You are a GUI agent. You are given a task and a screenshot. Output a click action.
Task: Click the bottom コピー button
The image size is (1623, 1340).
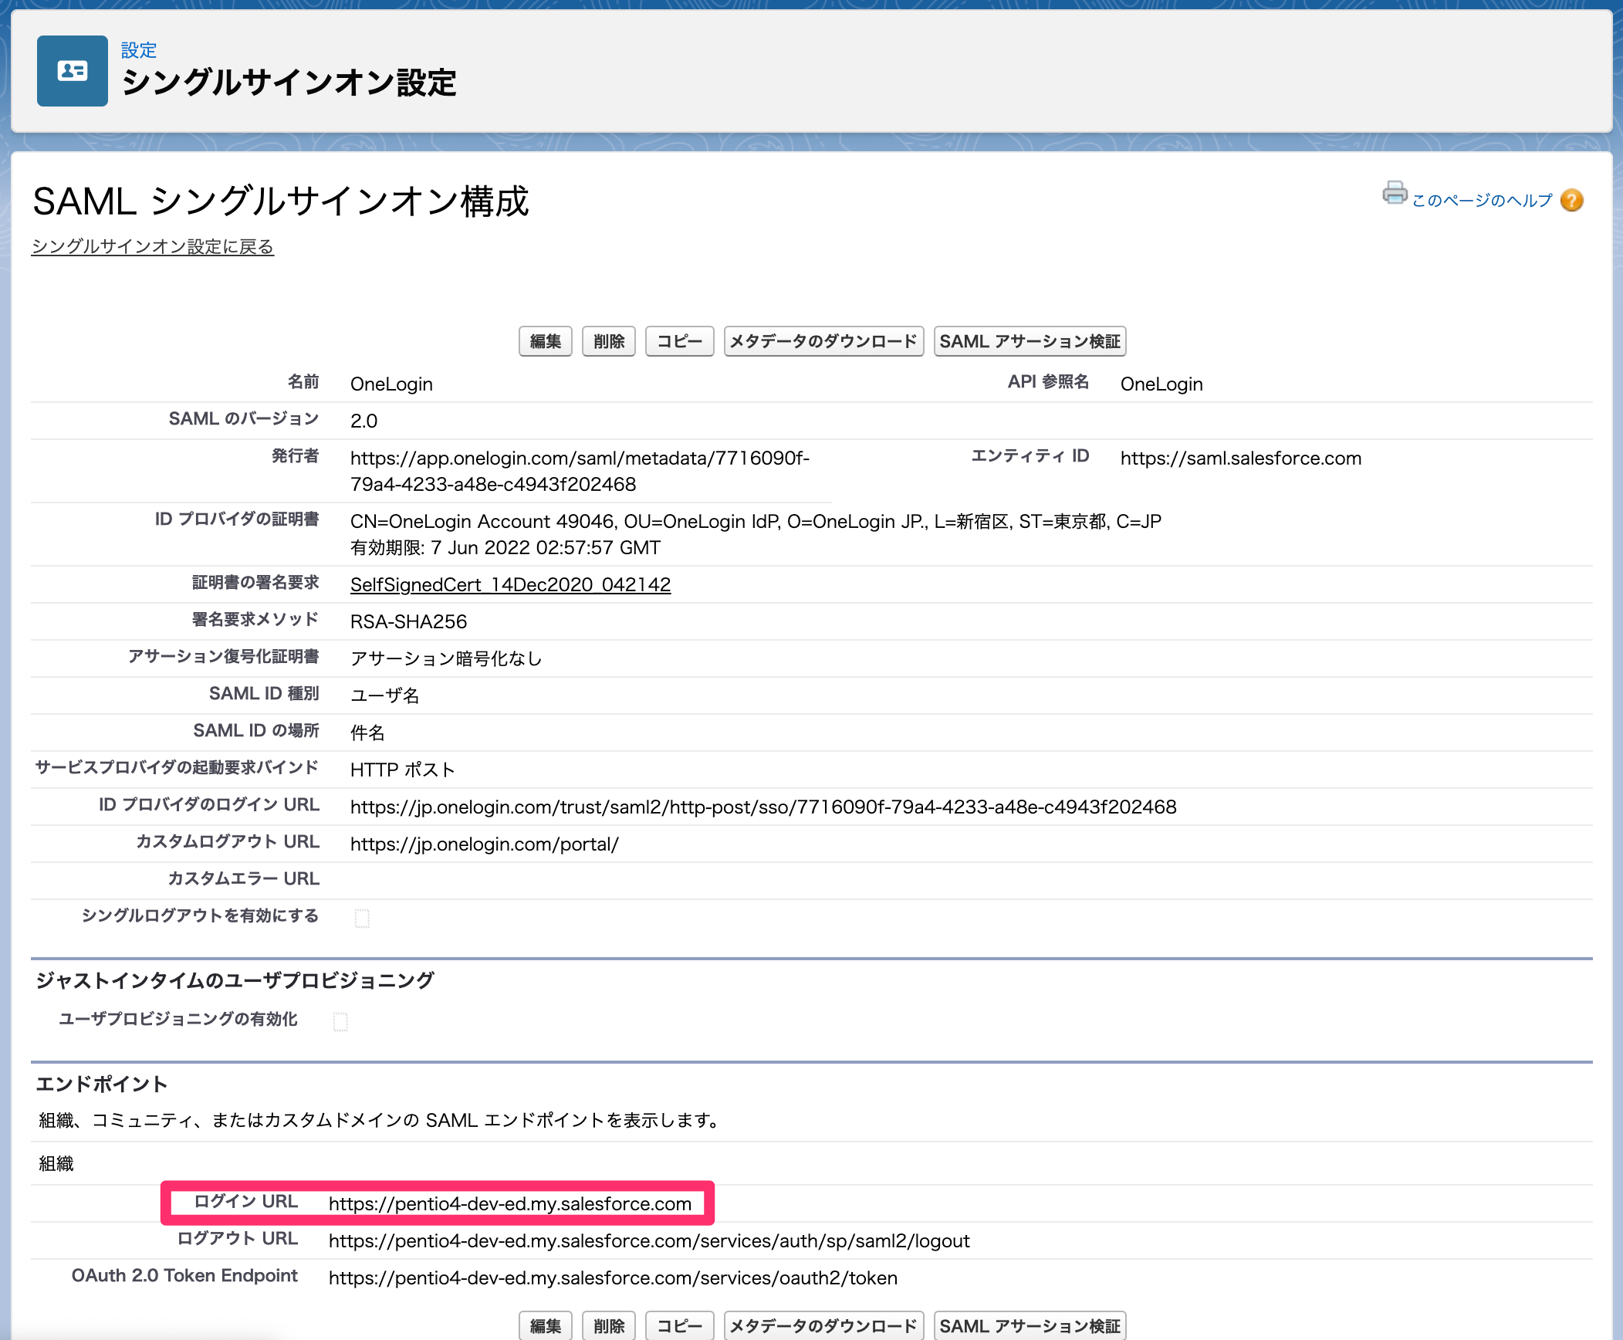point(680,1325)
